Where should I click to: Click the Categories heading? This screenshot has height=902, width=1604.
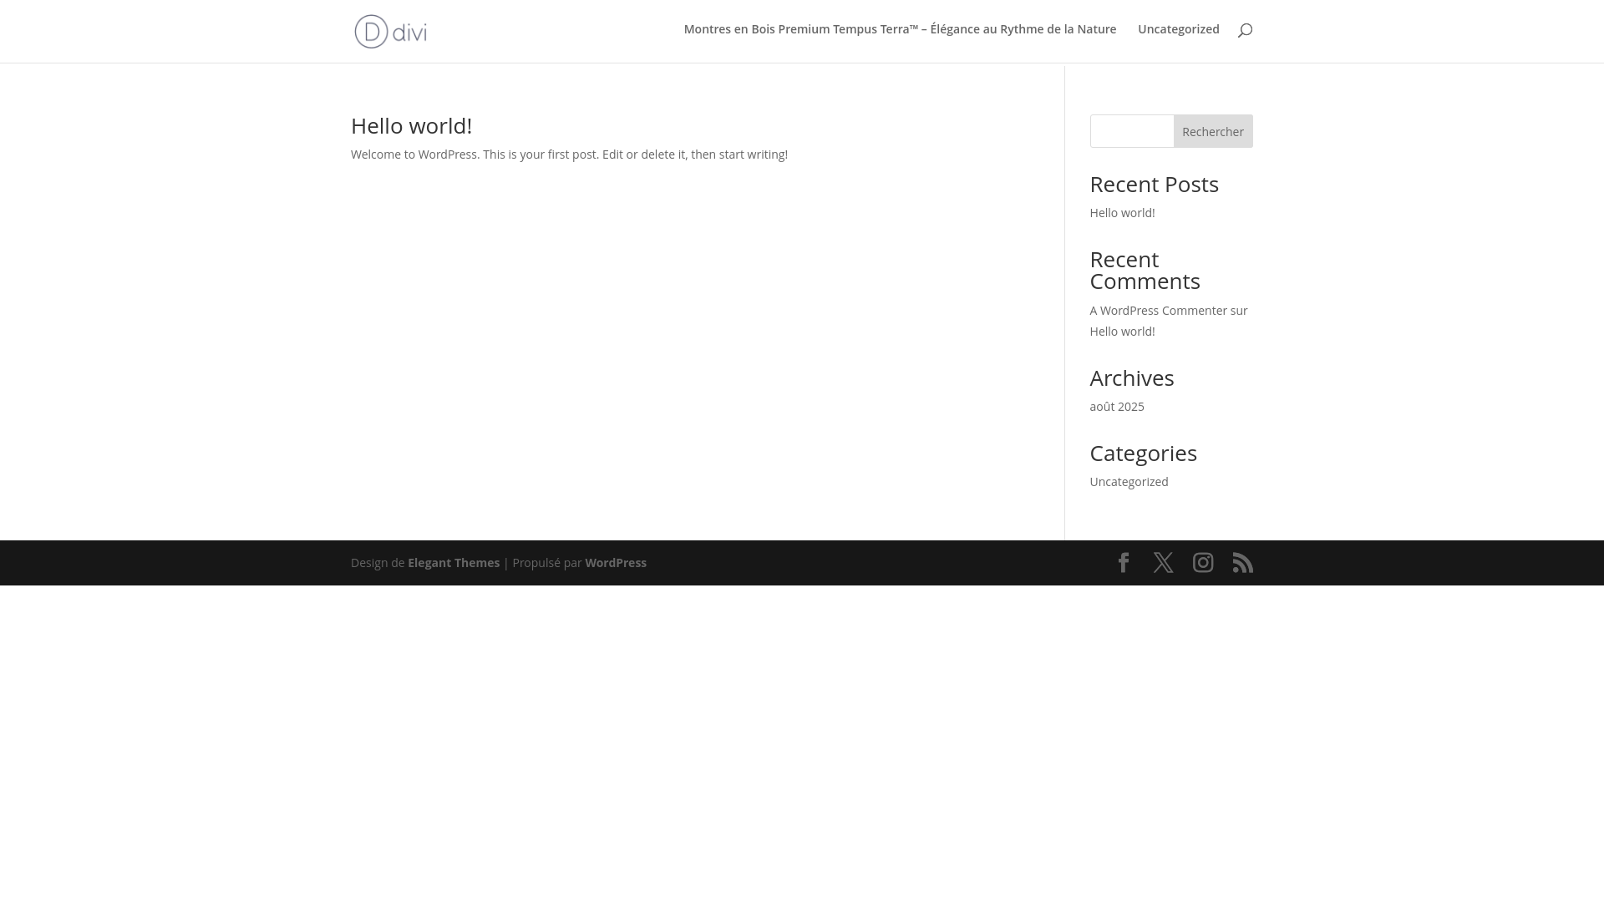point(1143,453)
